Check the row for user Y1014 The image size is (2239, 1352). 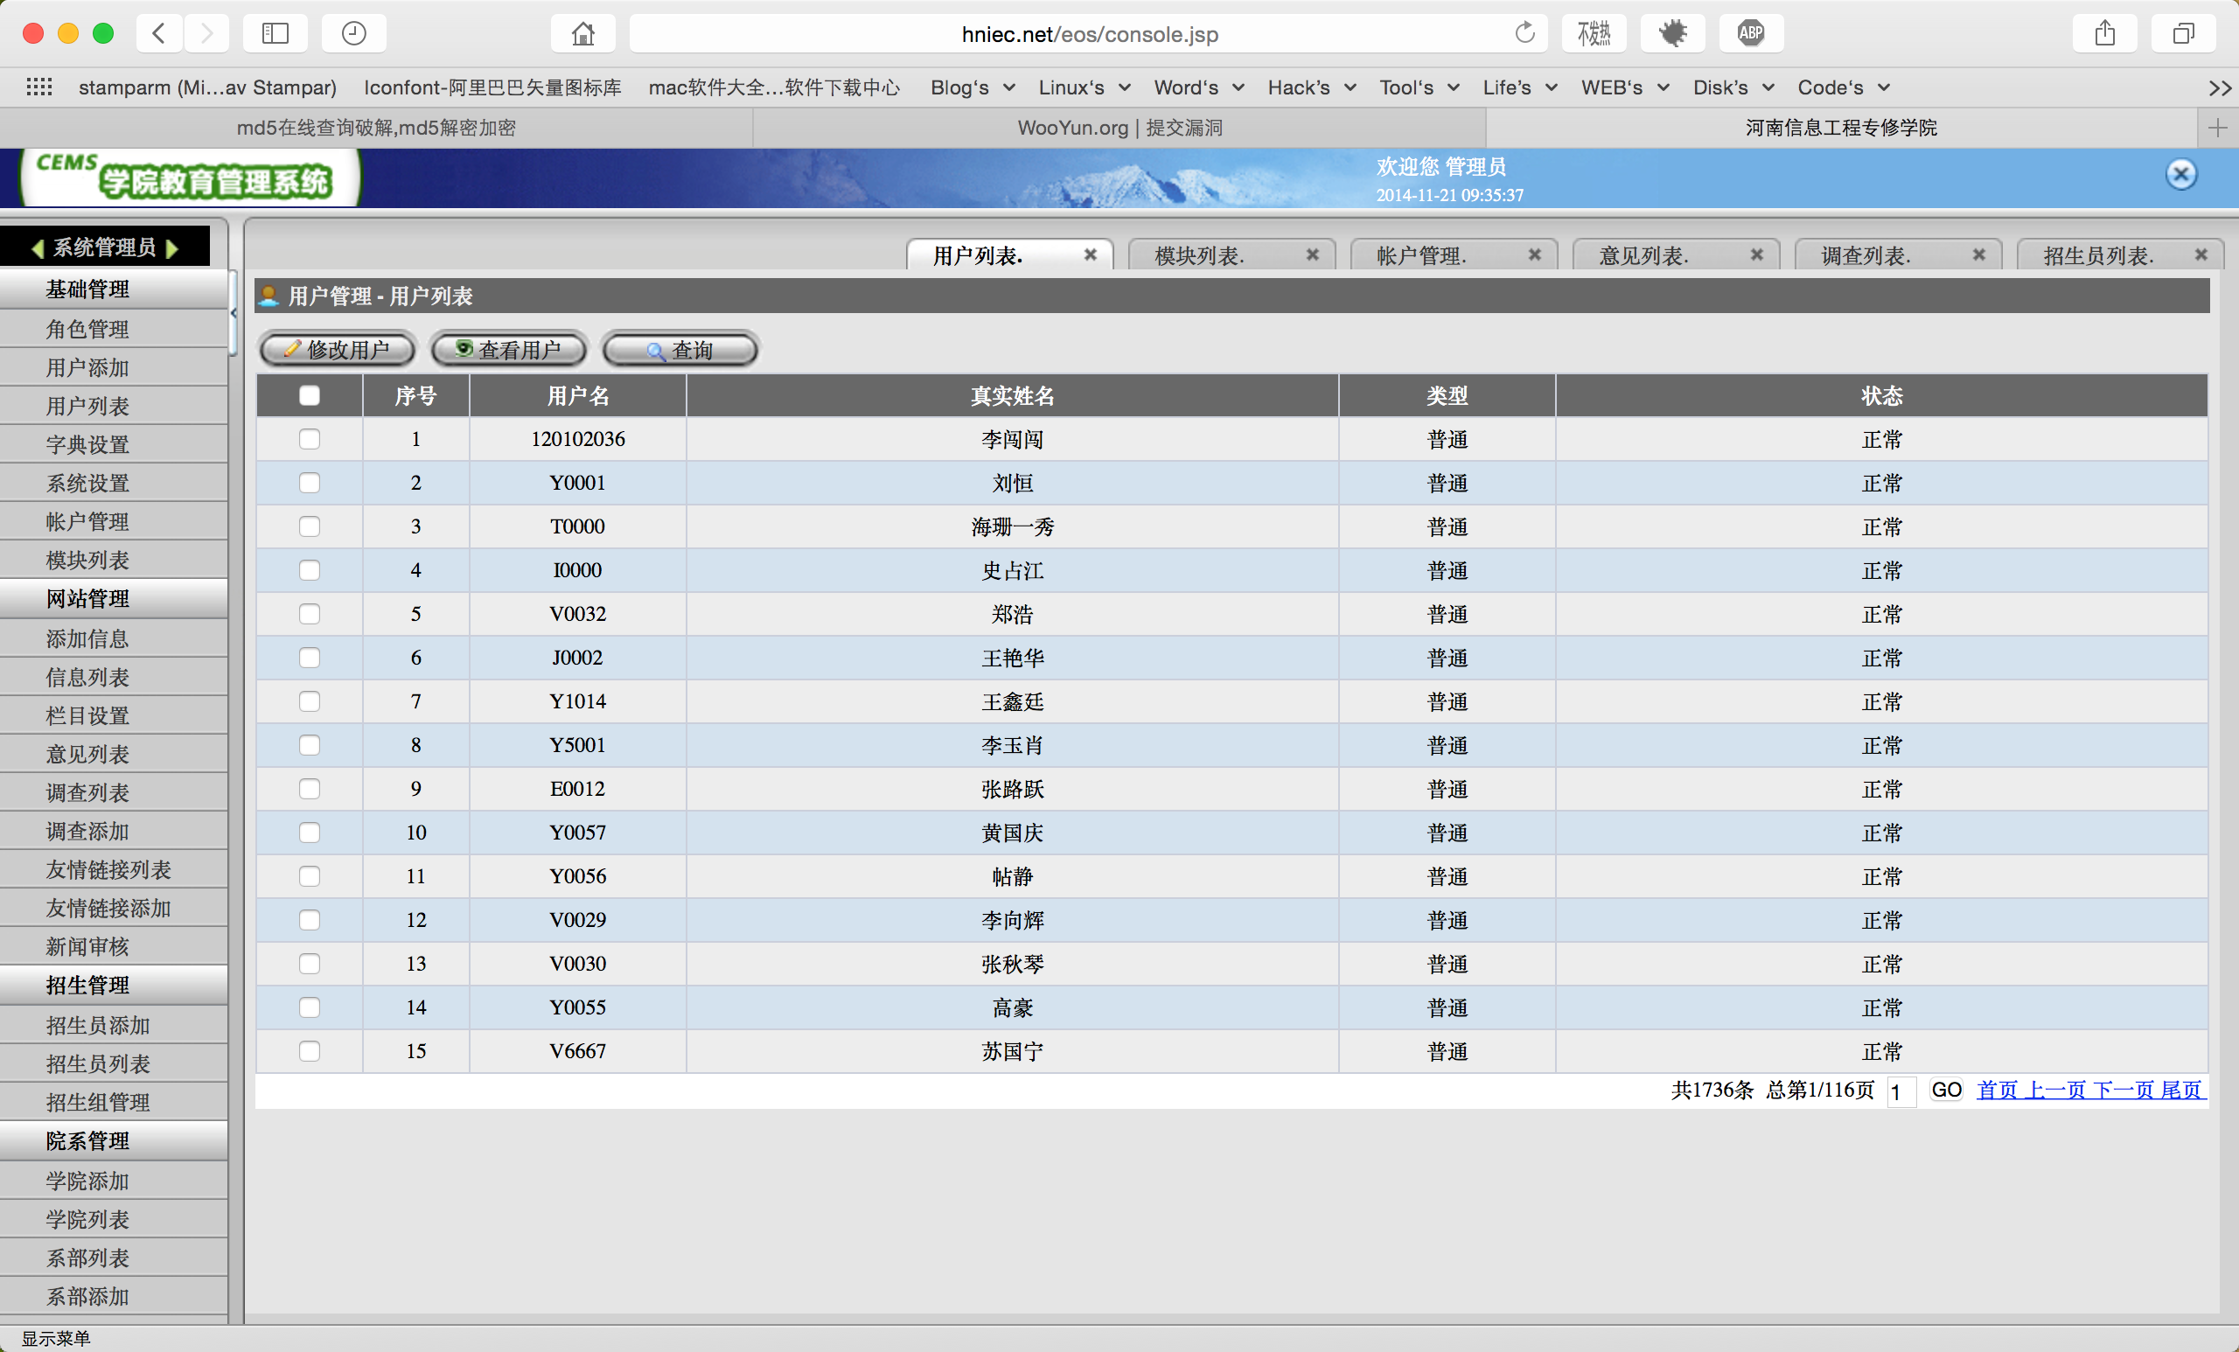click(310, 701)
